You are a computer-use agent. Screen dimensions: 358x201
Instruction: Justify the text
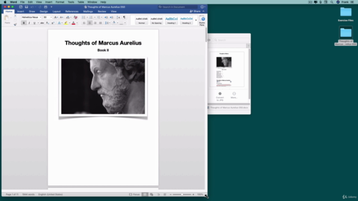pyautogui.click(x=101, y=23)
